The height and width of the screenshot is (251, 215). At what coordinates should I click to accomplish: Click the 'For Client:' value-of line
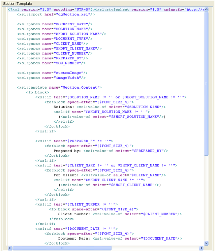click(x=110, y=175)
